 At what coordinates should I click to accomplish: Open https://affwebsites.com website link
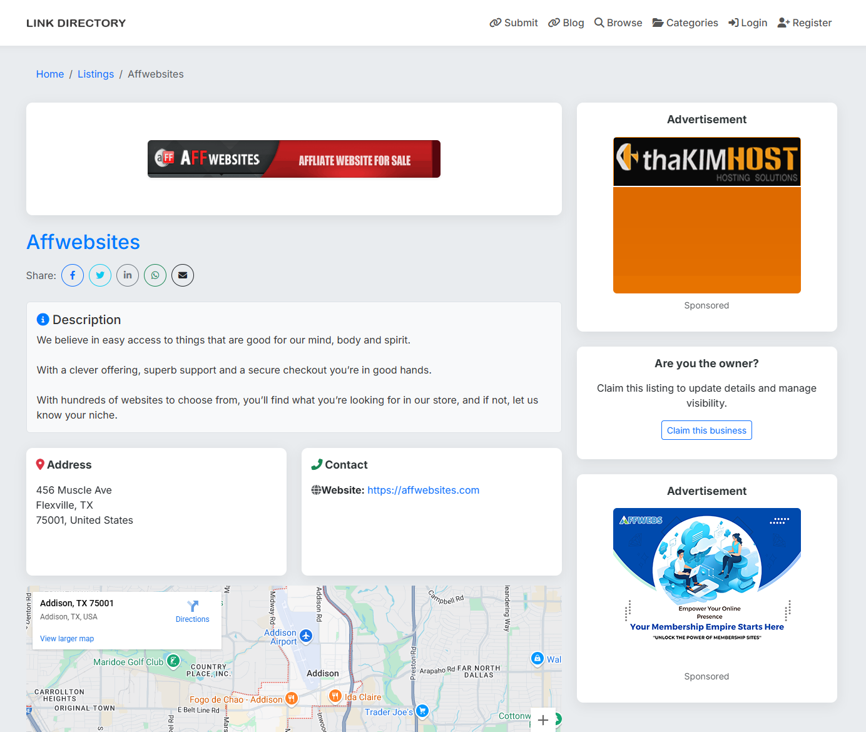coord(424,490)
